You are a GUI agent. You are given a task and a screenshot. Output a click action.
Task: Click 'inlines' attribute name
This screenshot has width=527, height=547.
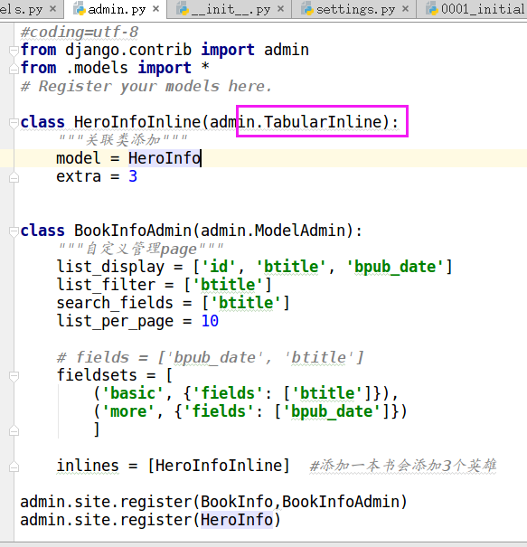[88, 466]
